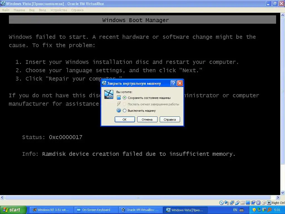The width and height of the screenshot is (285, 214).
Task: Click the vertical scrollbar up arrow
Action: click(x=283, y=15)
